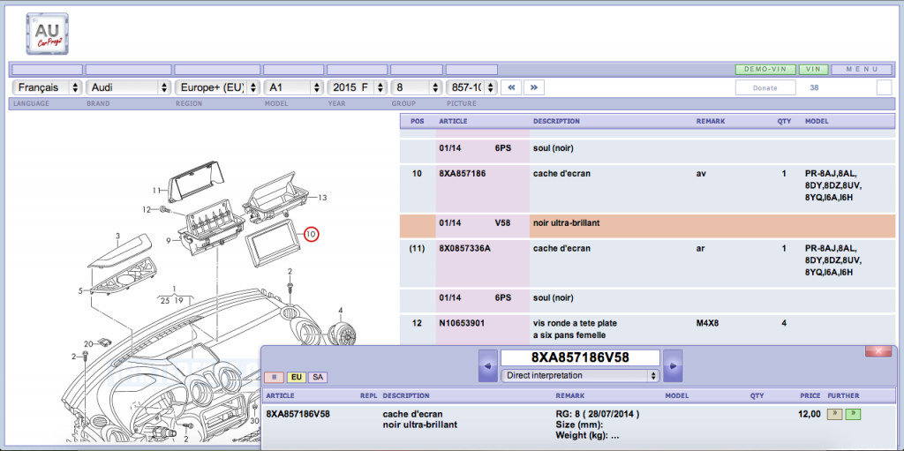Click the POS column header
The height and width of the screenshot is (451, 904).
(417, 122)
